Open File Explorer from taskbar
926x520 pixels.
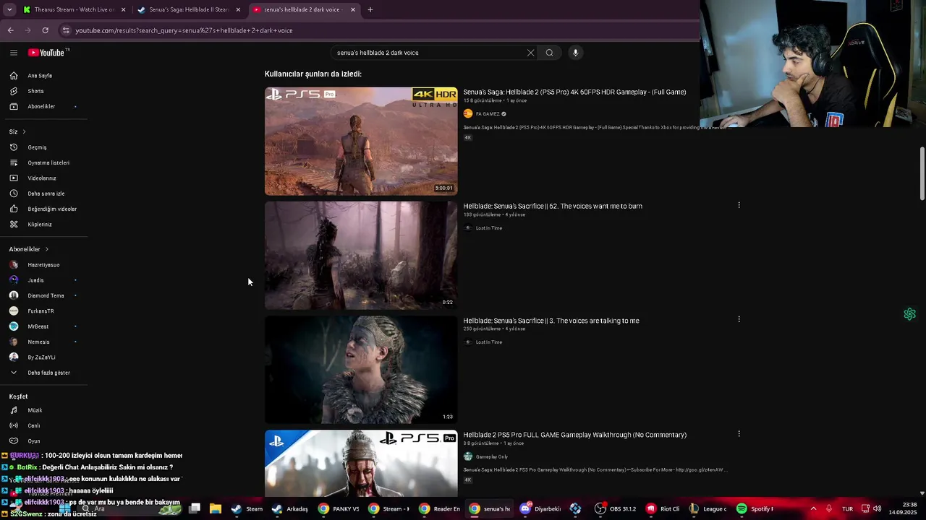[x=215, y=508]
